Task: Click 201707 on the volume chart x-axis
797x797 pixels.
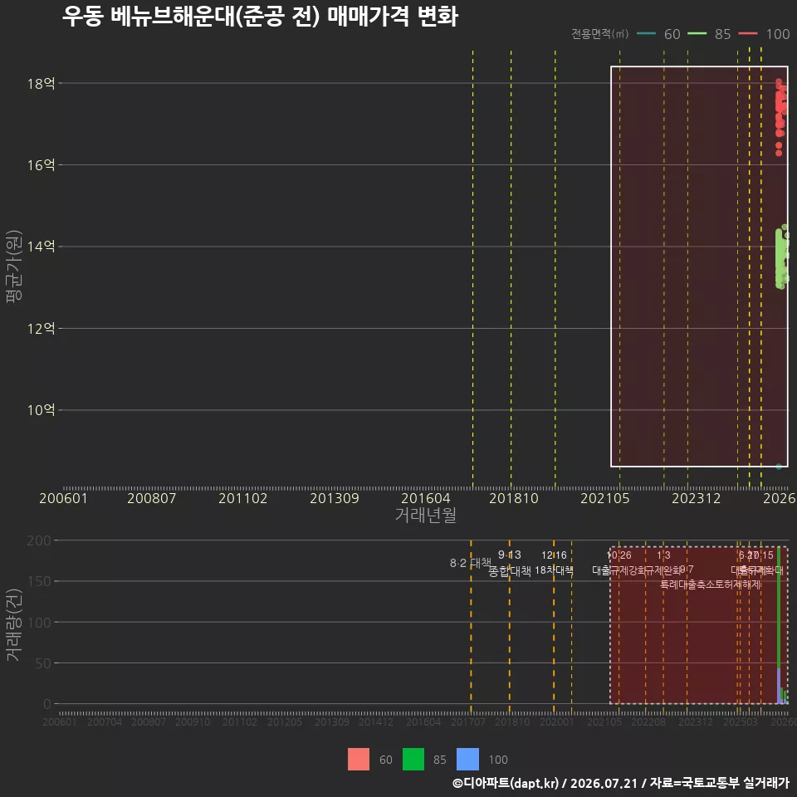Action: [468, 721]
